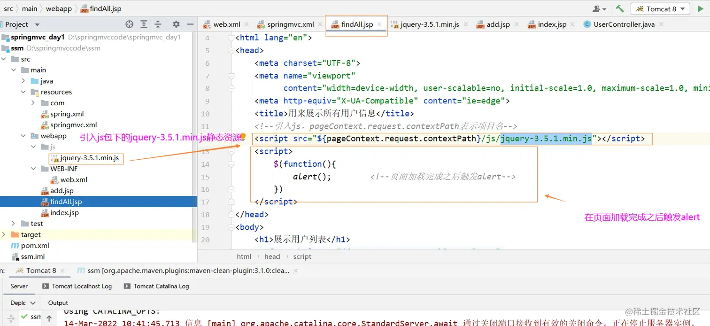The image size is (710, 326).
Task: Switch to the jquery-3.5.1.min.js editor tab
Action: pos(429,24)
